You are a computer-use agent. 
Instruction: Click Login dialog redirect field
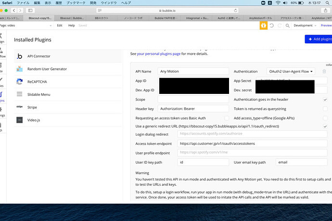(x=252, y=134)
